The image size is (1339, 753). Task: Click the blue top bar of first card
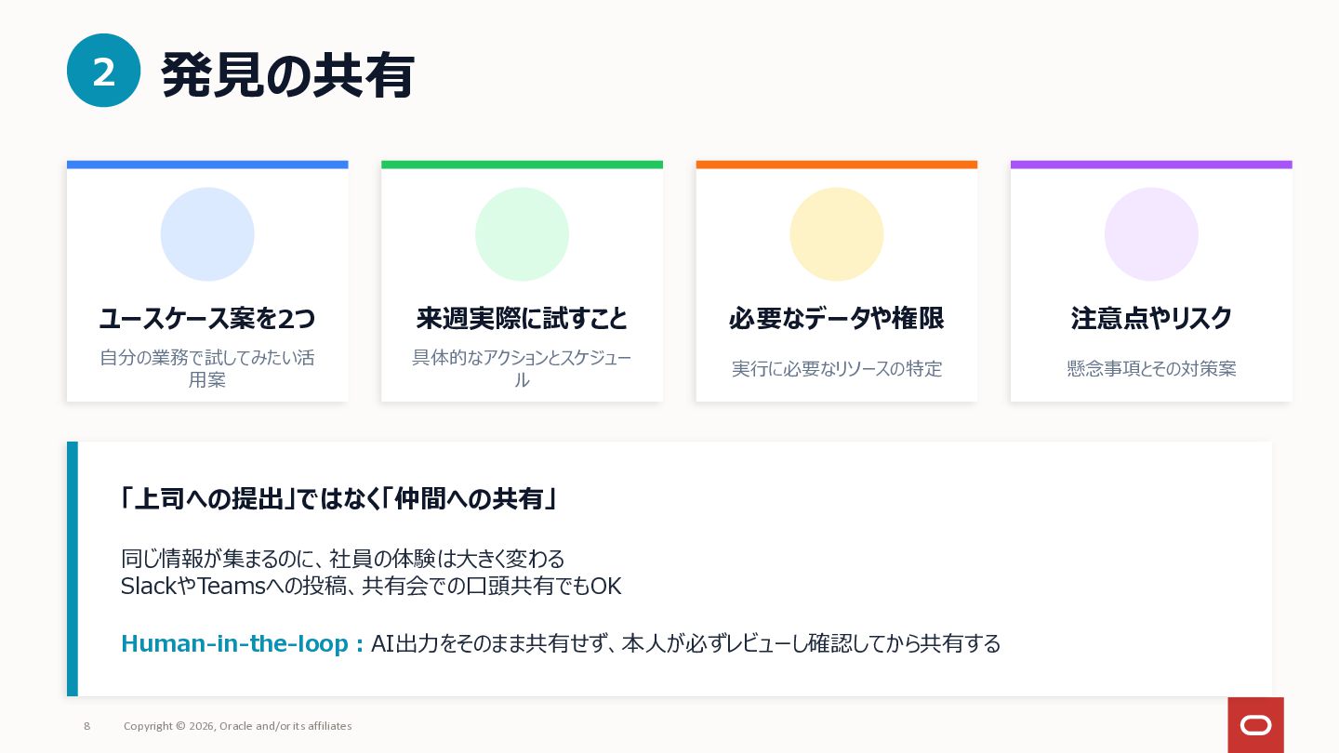point(207,165)
